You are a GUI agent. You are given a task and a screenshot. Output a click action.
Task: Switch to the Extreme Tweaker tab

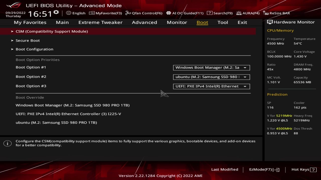pos(100,22)
